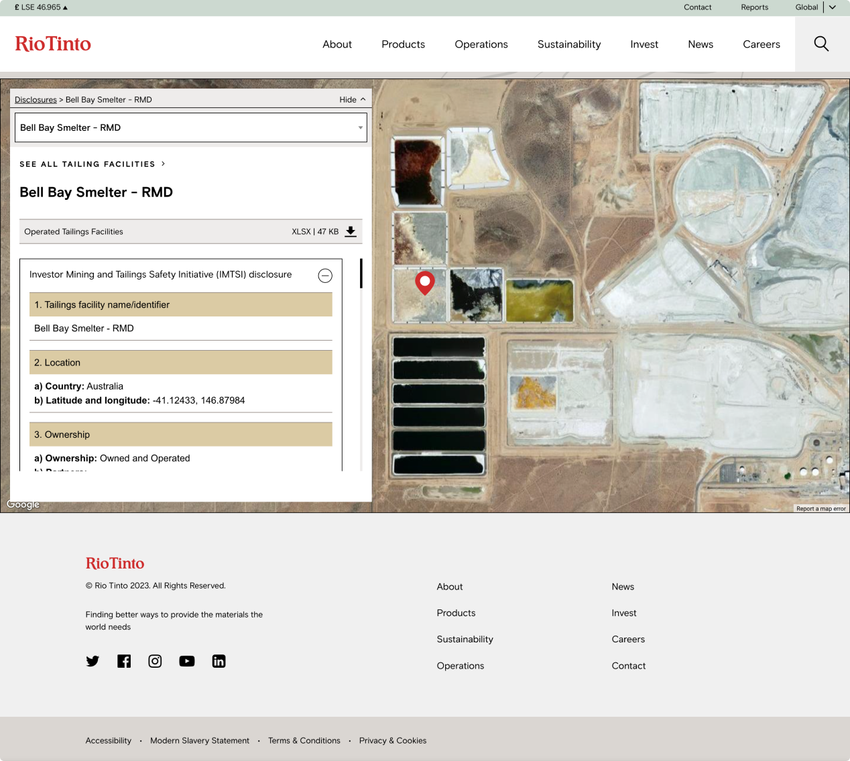This screenshot has height=761, width=850.
Task: Click the red map location pin
Action: [x=425, y=283]
